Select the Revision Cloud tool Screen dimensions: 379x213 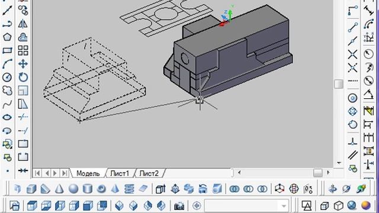pos(7,91)
